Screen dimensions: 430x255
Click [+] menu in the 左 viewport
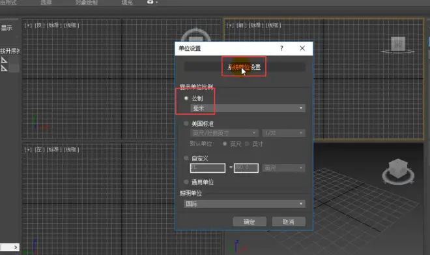pyautogui.click(x=28, y=149)
